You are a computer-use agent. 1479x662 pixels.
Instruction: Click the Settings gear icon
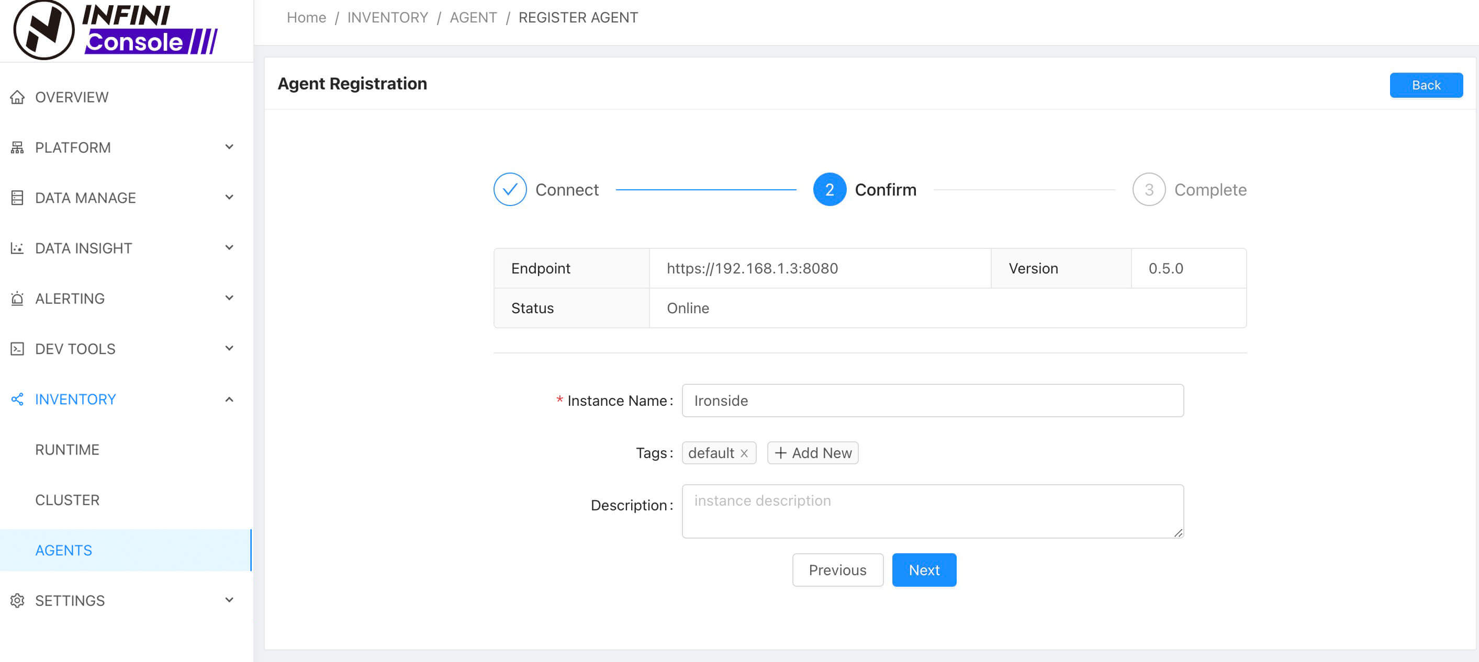pos(17,600)
